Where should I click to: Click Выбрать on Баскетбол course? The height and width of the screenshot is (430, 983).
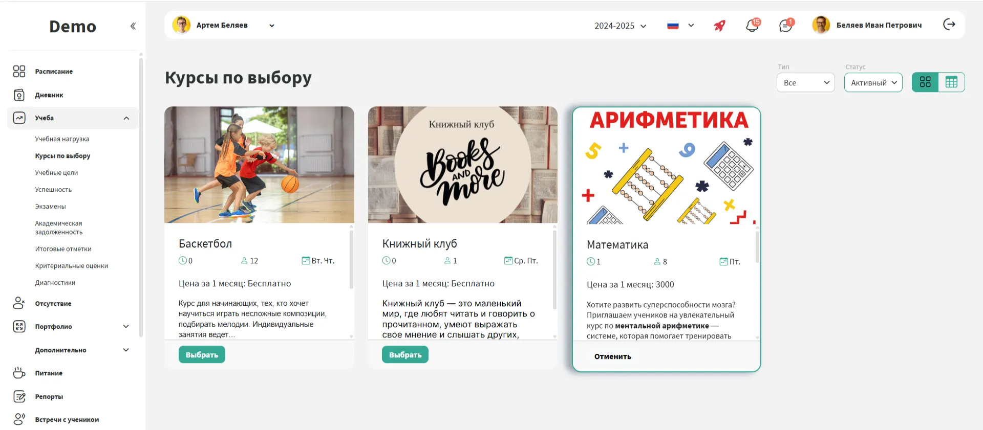click(202, 355)
